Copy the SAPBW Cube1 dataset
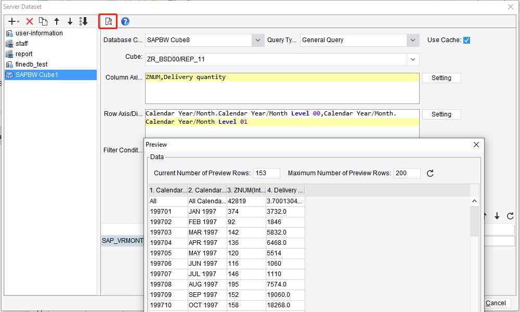Viewport: 520px width, 312px height. 44,21
